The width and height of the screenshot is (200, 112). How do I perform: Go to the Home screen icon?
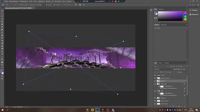pyautogui.click(x=3, y=5)
